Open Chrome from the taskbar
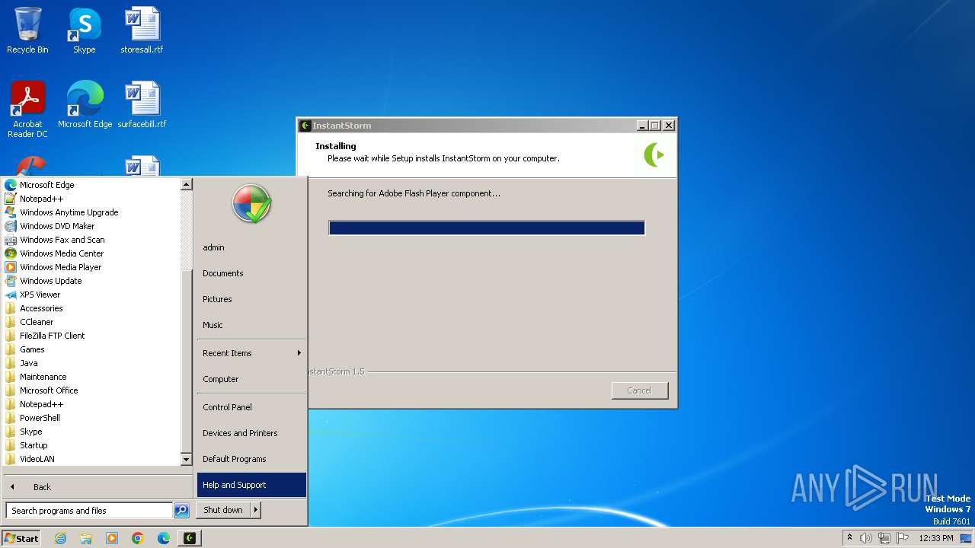This screenshot has height=548, width=975. pyautogui.click(x=138, y=538)
